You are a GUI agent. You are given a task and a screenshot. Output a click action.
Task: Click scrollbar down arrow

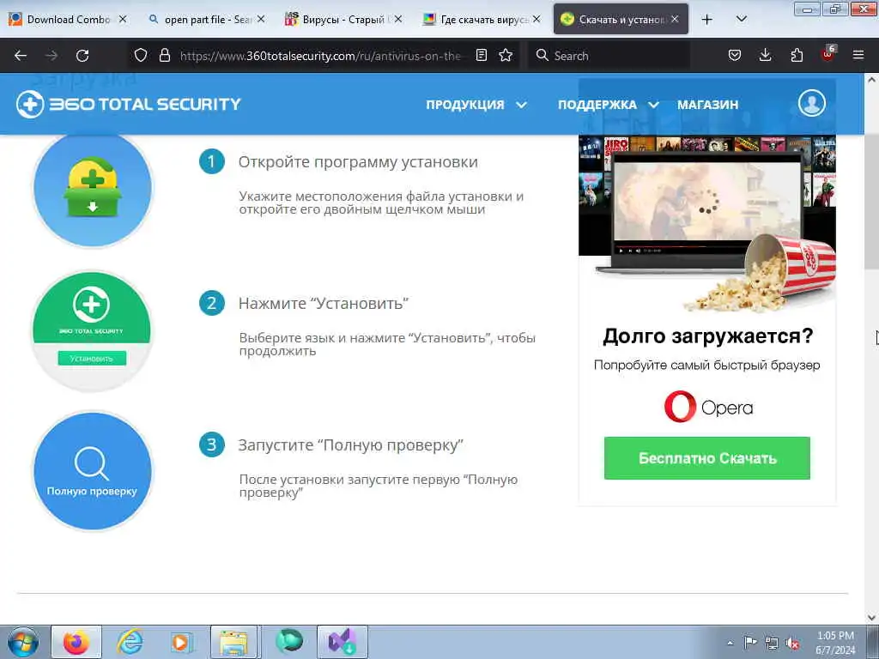coord(872,618)
